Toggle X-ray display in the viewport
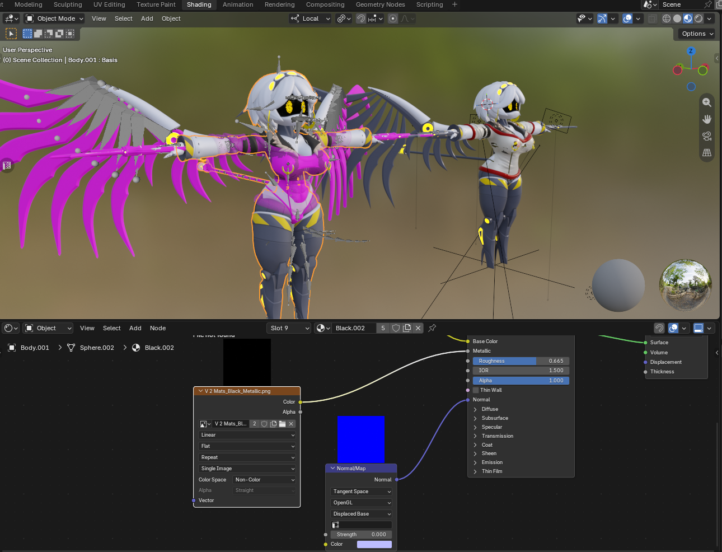 coord(652,18)
